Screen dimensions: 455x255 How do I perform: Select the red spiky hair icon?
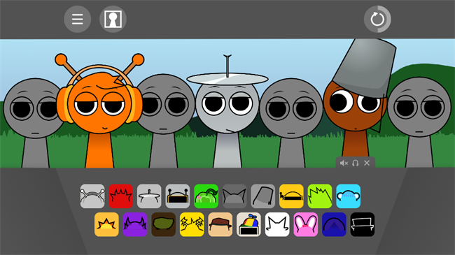(x=120, y=196)
